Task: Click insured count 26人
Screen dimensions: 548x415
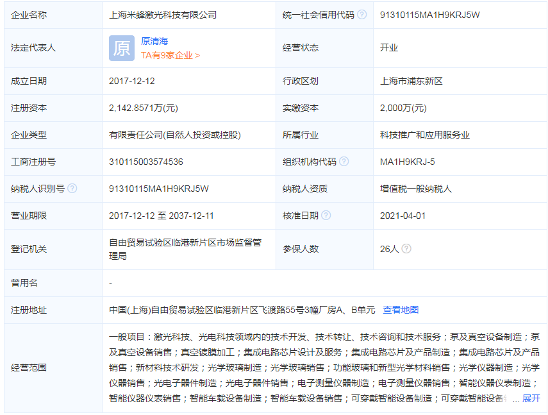Action: tap(389, 249)
